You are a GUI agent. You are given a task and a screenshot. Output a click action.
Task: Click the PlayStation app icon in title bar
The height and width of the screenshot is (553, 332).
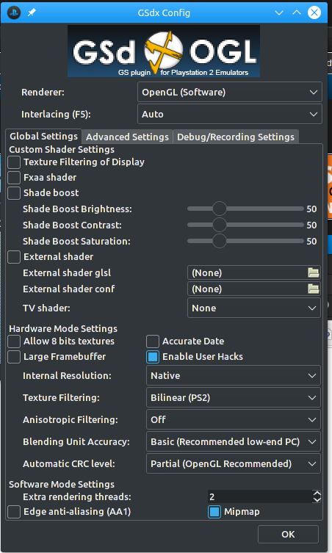(14, 12)
